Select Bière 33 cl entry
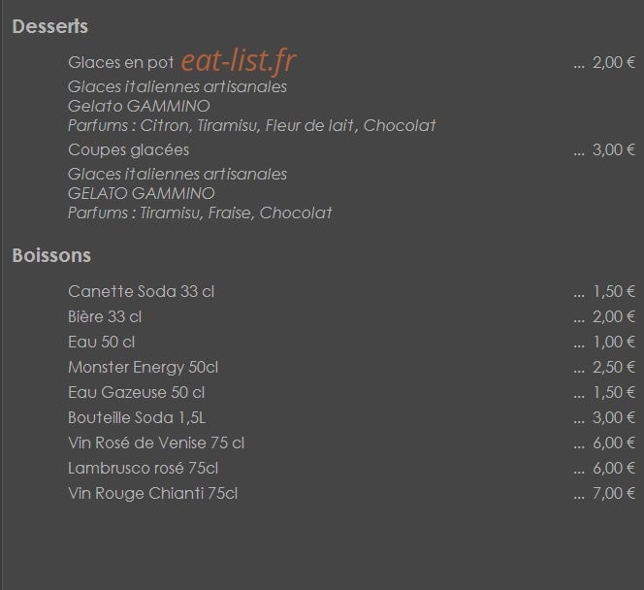Screen dimensions: 644x590 click(x=105, y=316)
